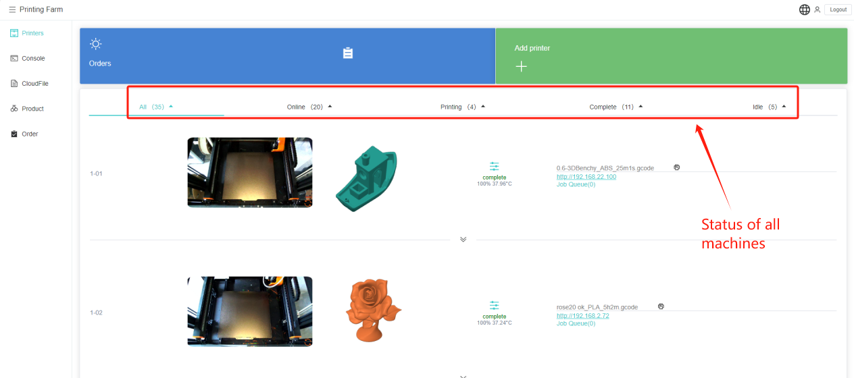This screenshot has height=378, width=854.
Task: Click the sort arrow next to Idle (5)
Action: click(784, 106)
